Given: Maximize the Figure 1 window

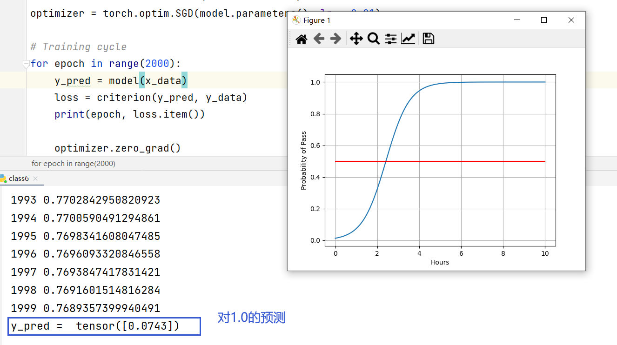Looking at the screenshot, I should 544,20.
